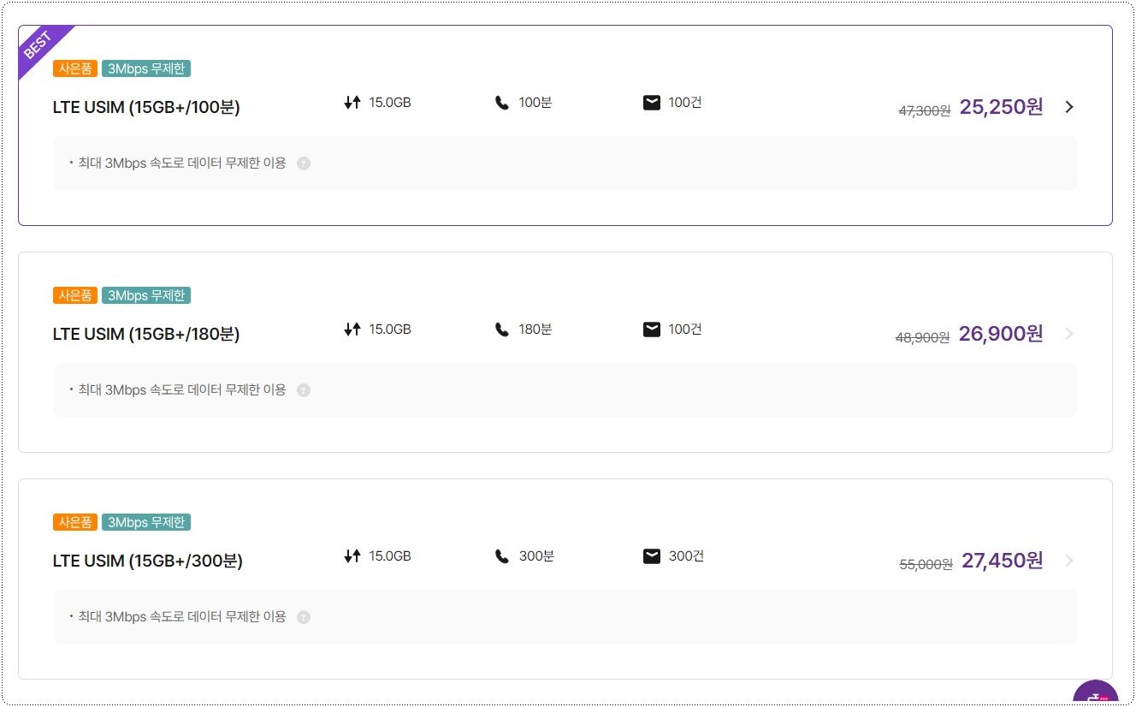
Task: Expand the LTE USIM 300분 plan details
Action: 1068,560
